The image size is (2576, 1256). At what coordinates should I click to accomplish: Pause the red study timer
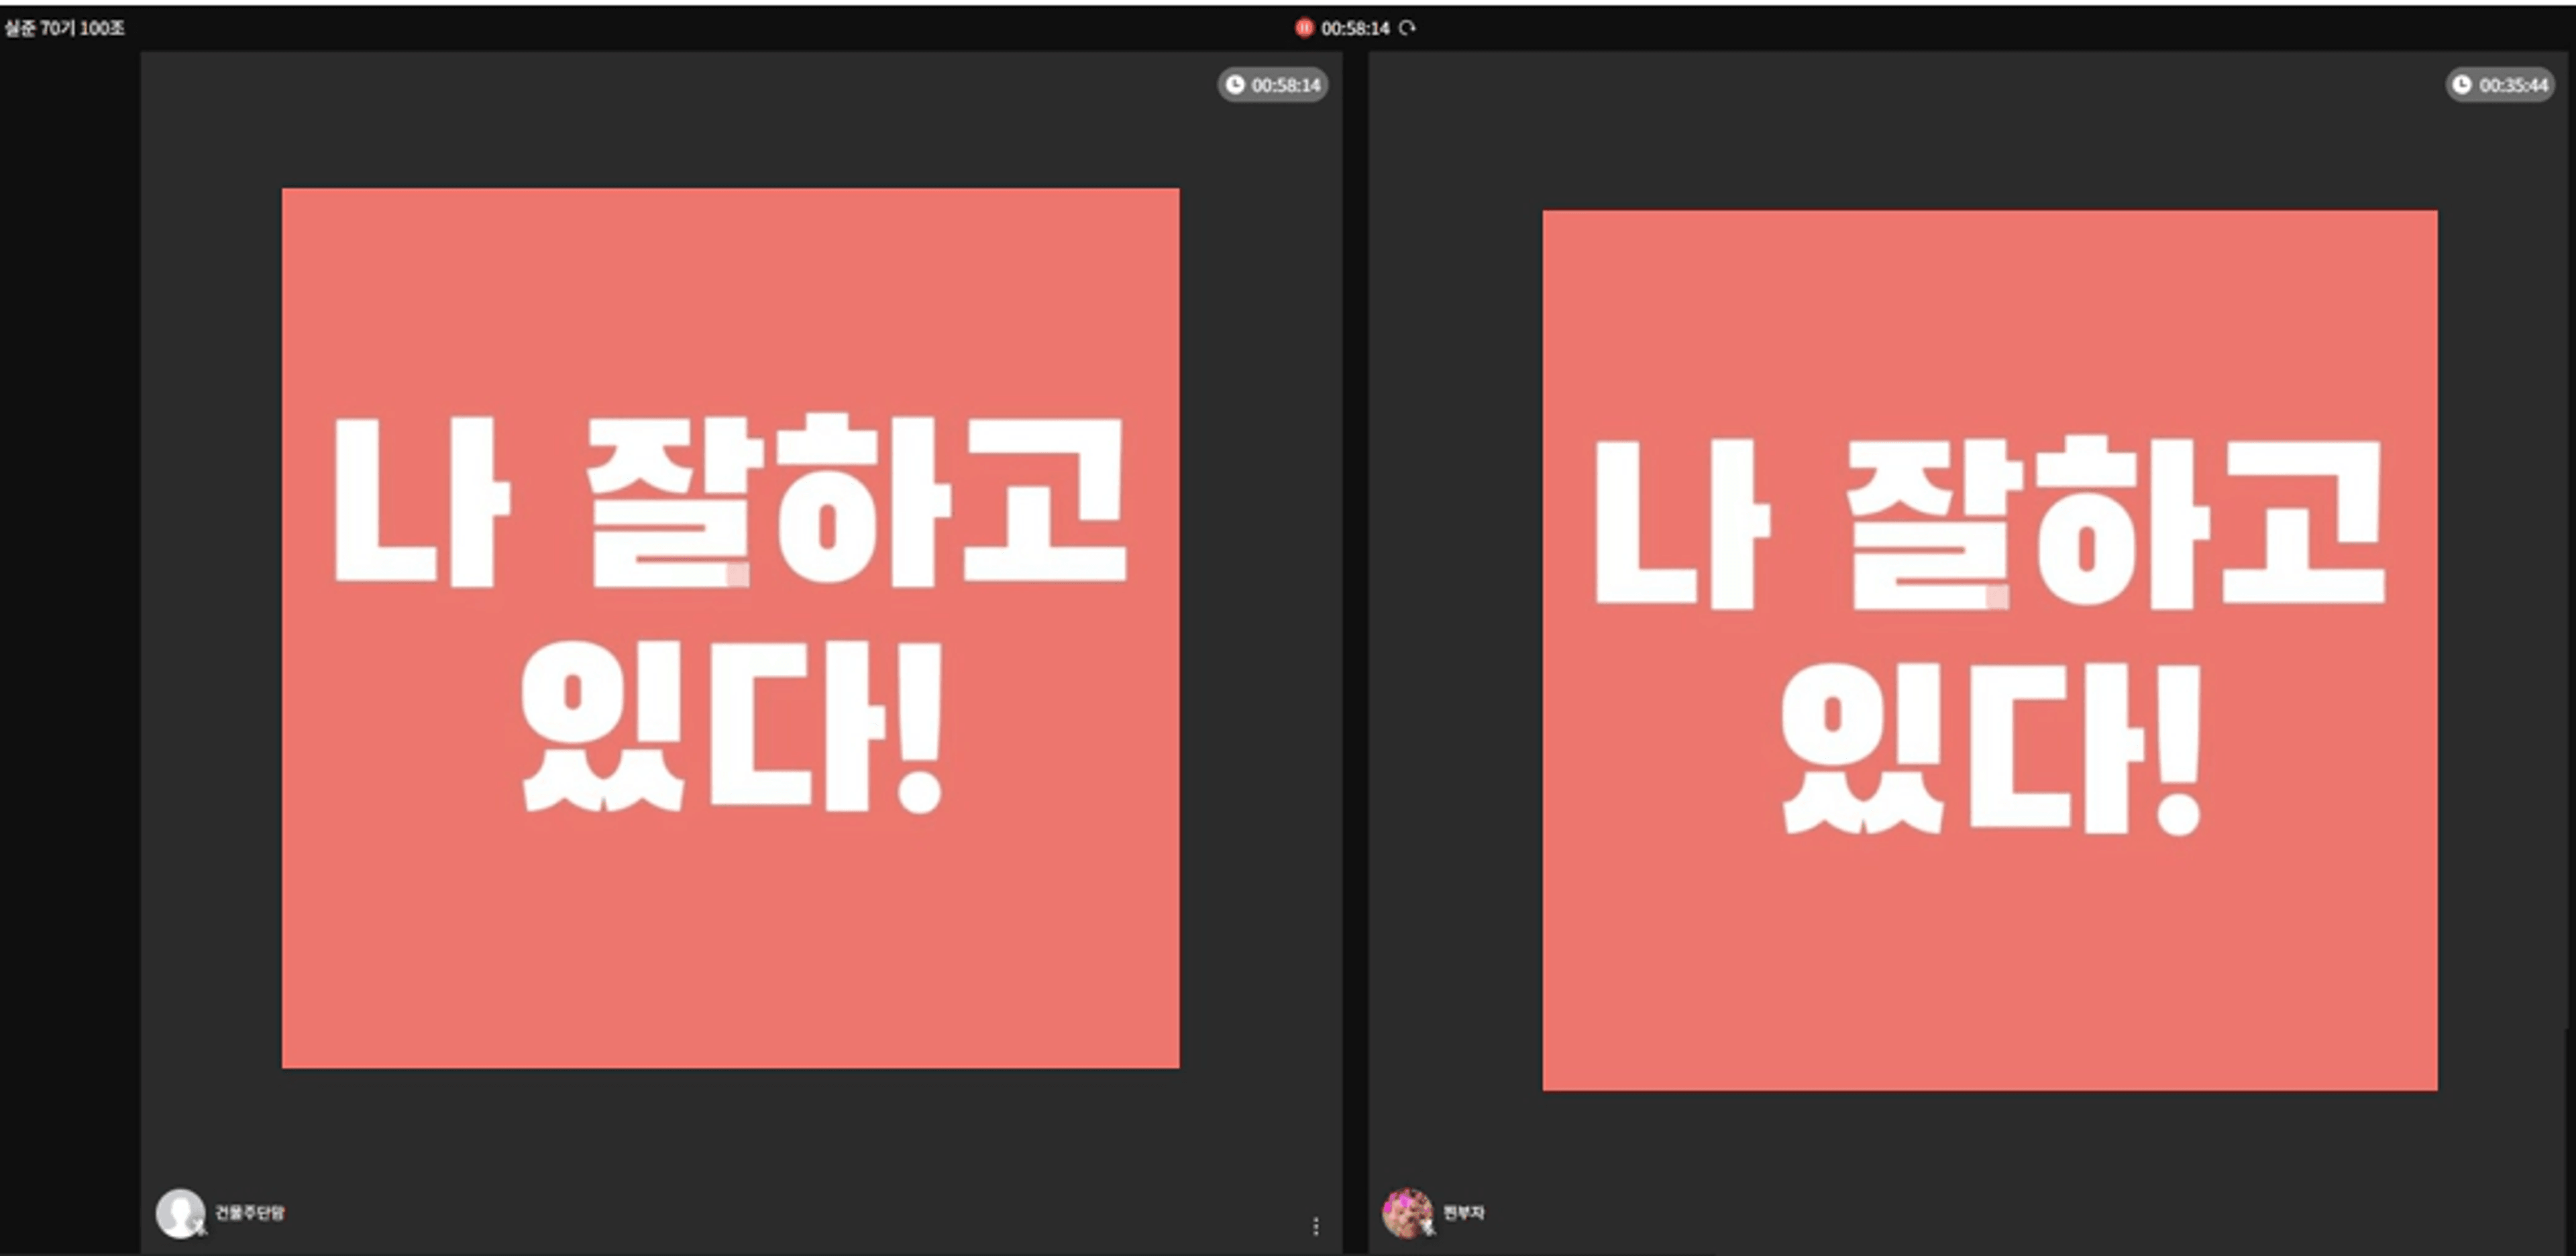1304,28
